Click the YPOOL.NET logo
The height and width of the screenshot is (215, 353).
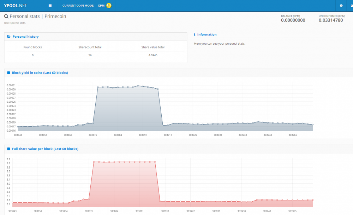(x=15, y=6)
